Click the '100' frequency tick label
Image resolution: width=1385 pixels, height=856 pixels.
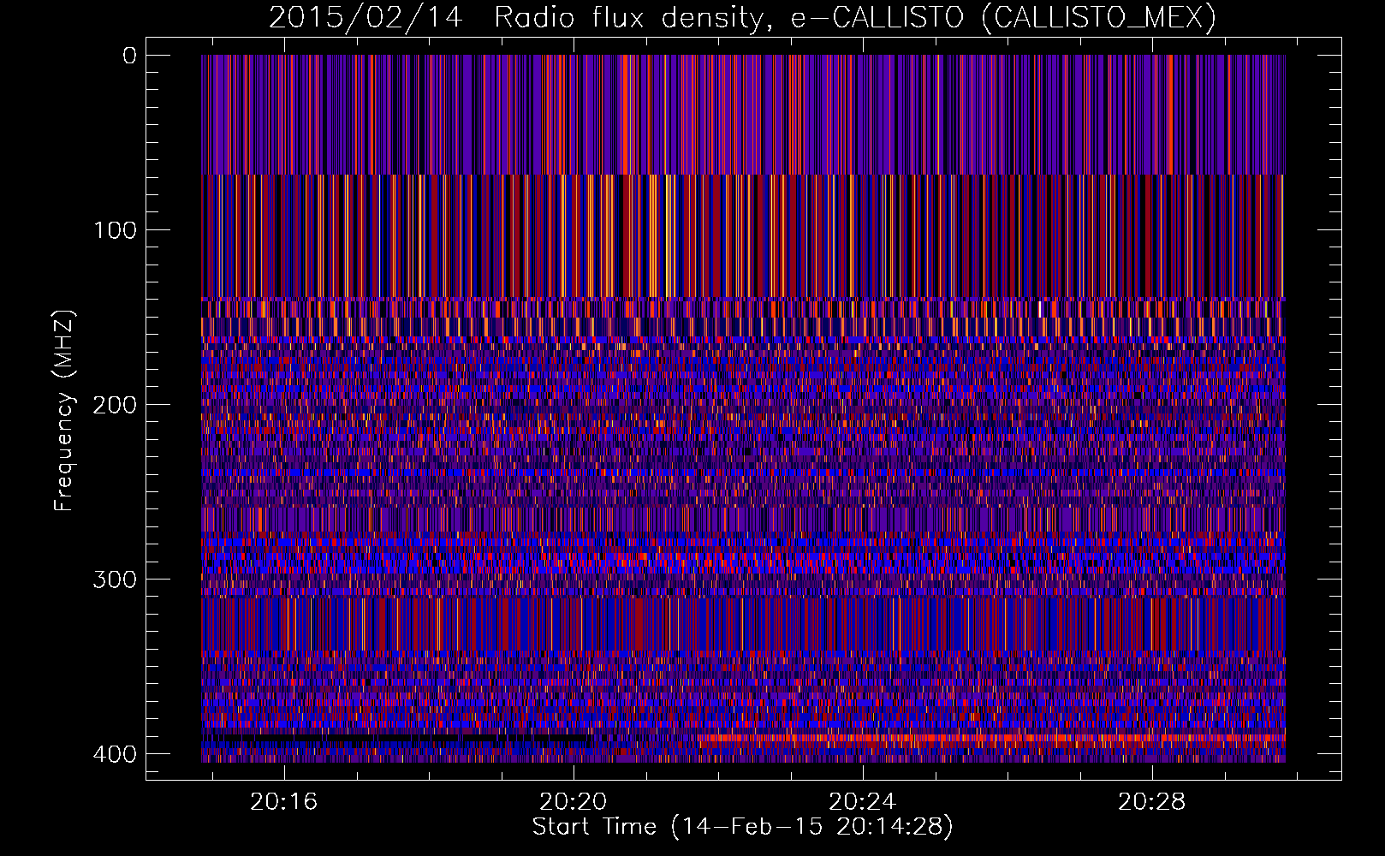(113, 230)
